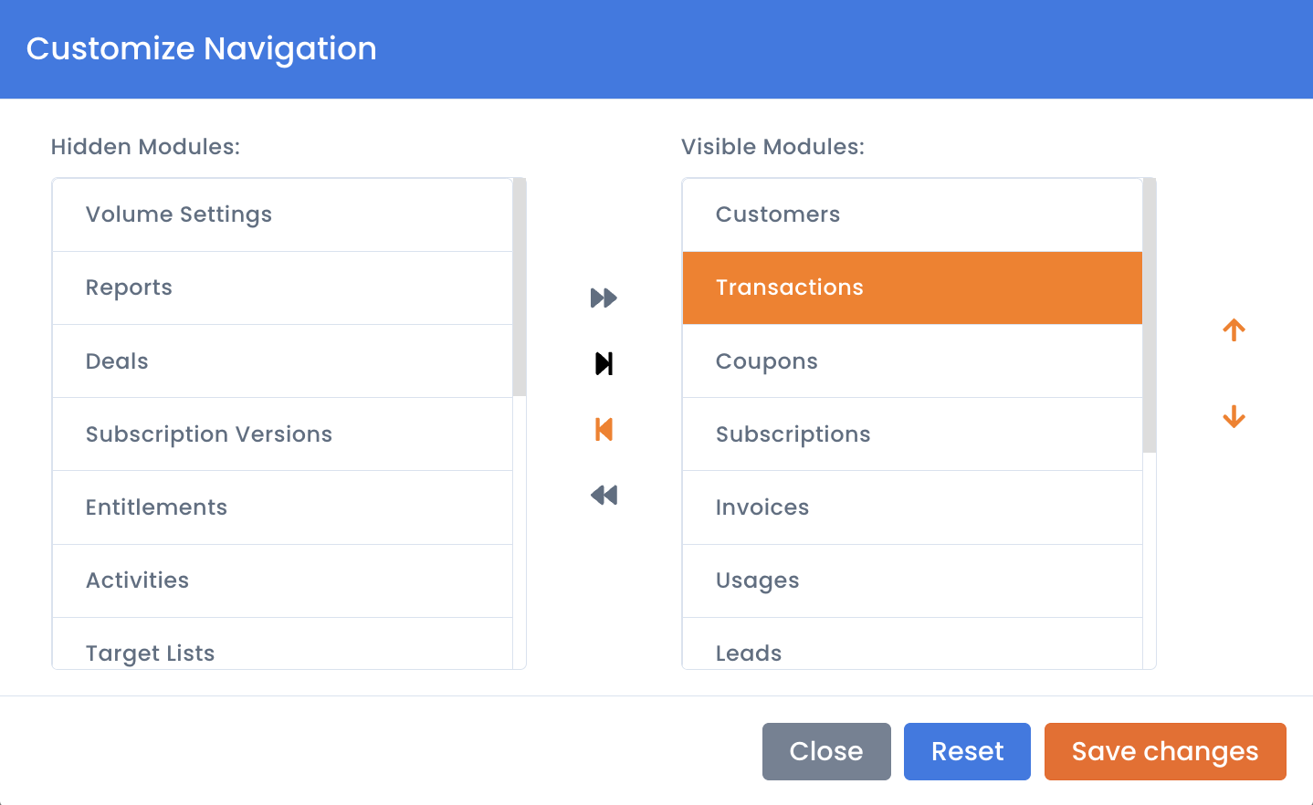The width and height of the screenshot is (1313, 805).
Task: Click the highlighted Transactions module
Action: 912,287
